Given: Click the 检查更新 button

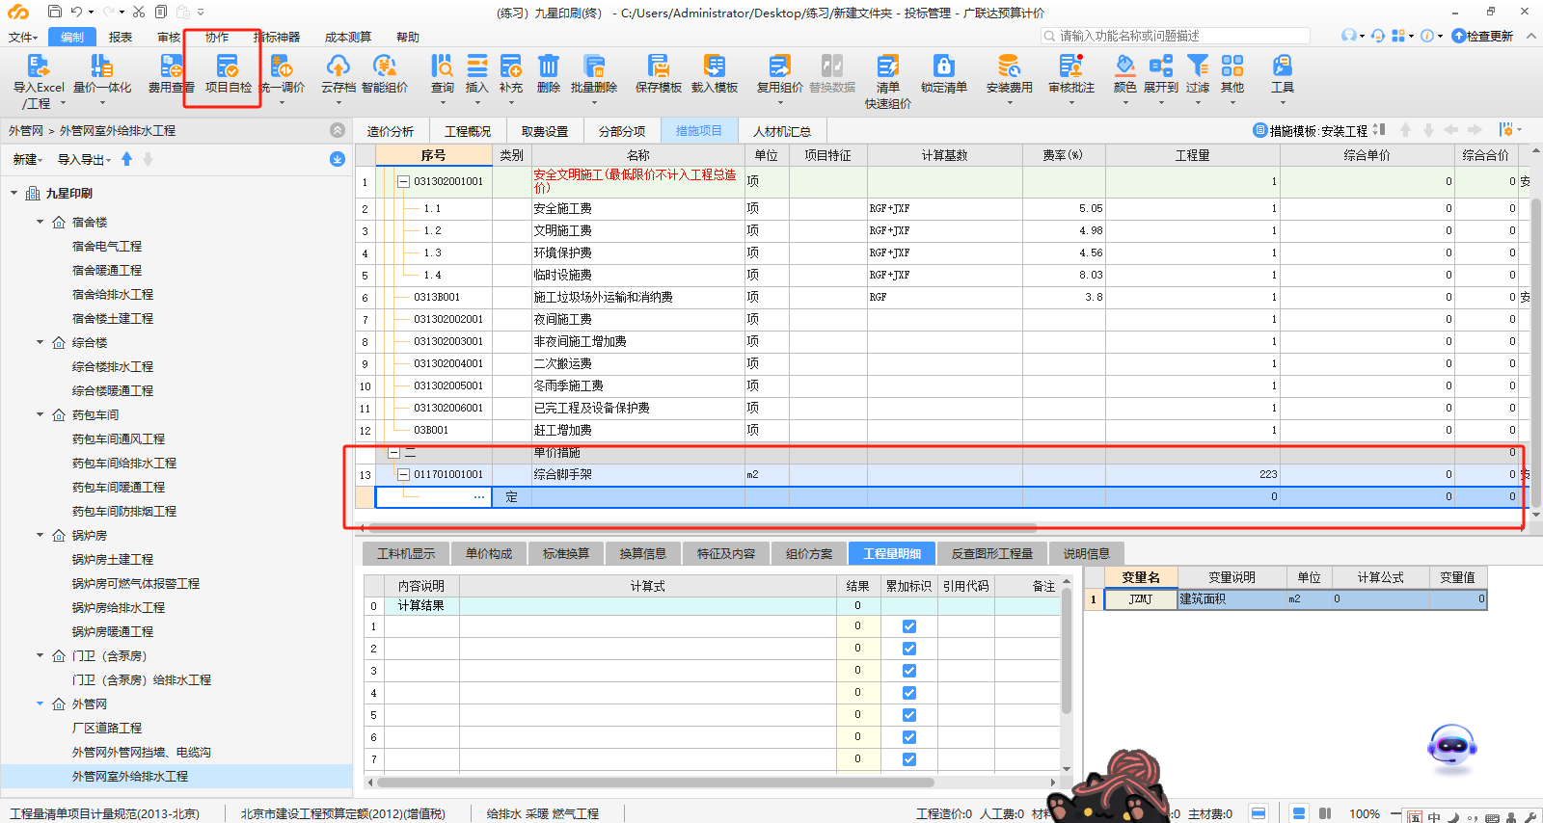Looking at the screenshot, I should coord(1482,36).
